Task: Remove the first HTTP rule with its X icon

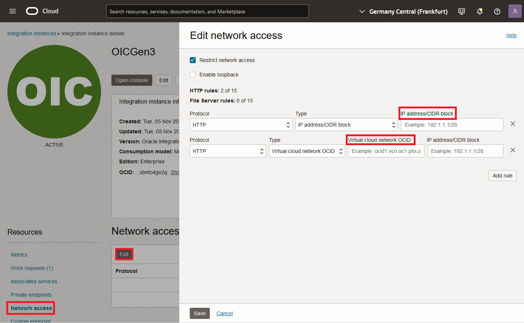Action: point(513,124)
